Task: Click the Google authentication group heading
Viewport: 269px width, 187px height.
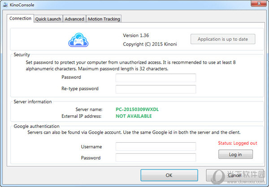Action: [x=37, y=126]
